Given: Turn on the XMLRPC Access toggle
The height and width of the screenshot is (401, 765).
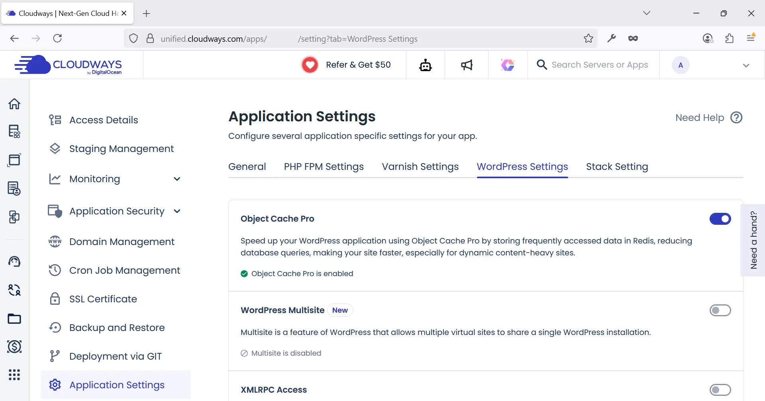Looking at the screenshot, I should 720,389.
